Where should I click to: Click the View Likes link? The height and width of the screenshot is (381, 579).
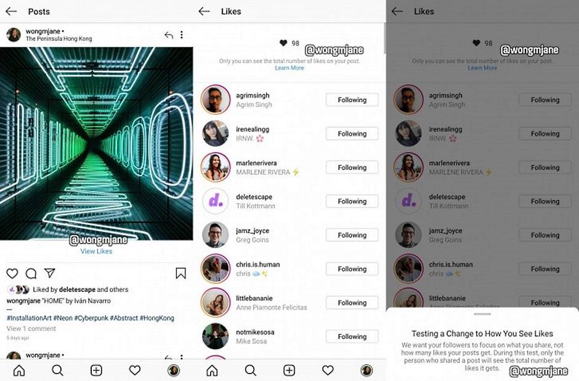pyautogui.click(x=96, y=252)
